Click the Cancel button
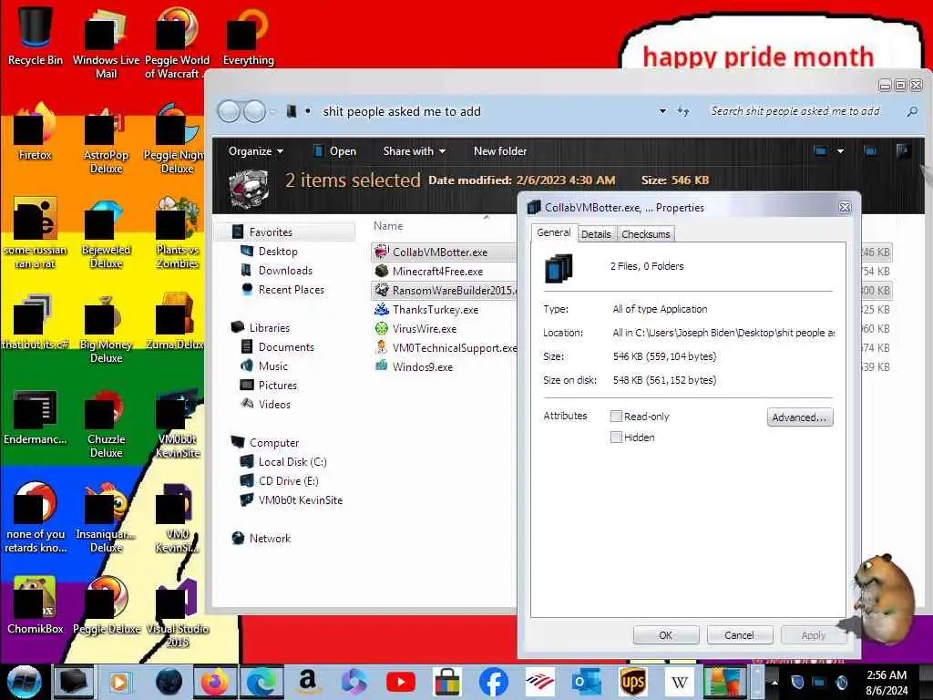This screenshot has width=933, height=700. click(740, 635)
